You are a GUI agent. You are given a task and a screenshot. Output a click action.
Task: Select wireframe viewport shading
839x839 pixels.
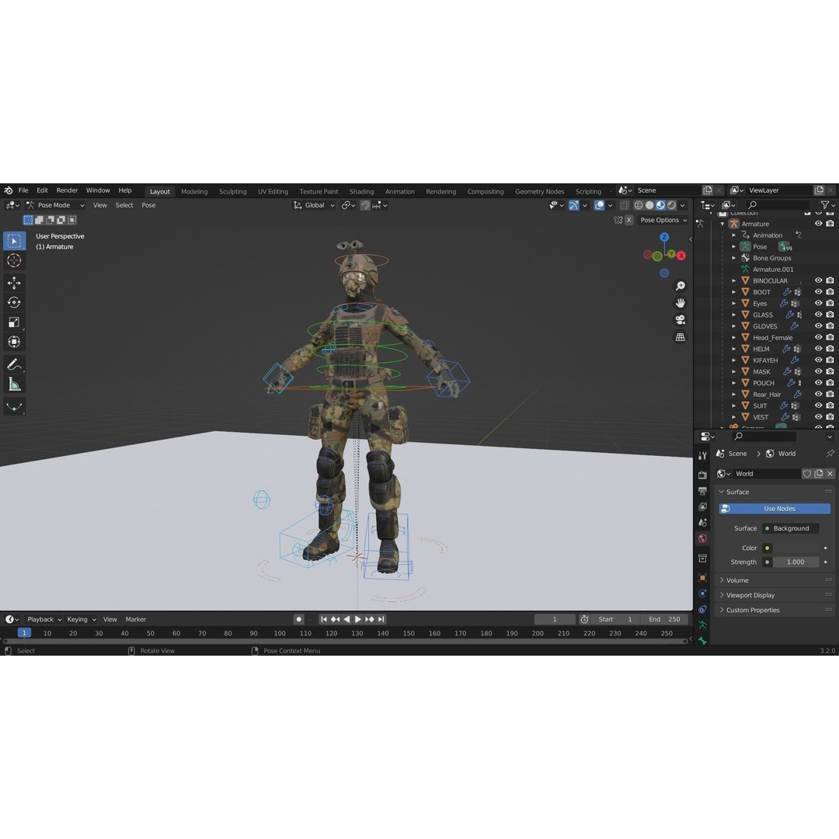click(x=639, y=205)
